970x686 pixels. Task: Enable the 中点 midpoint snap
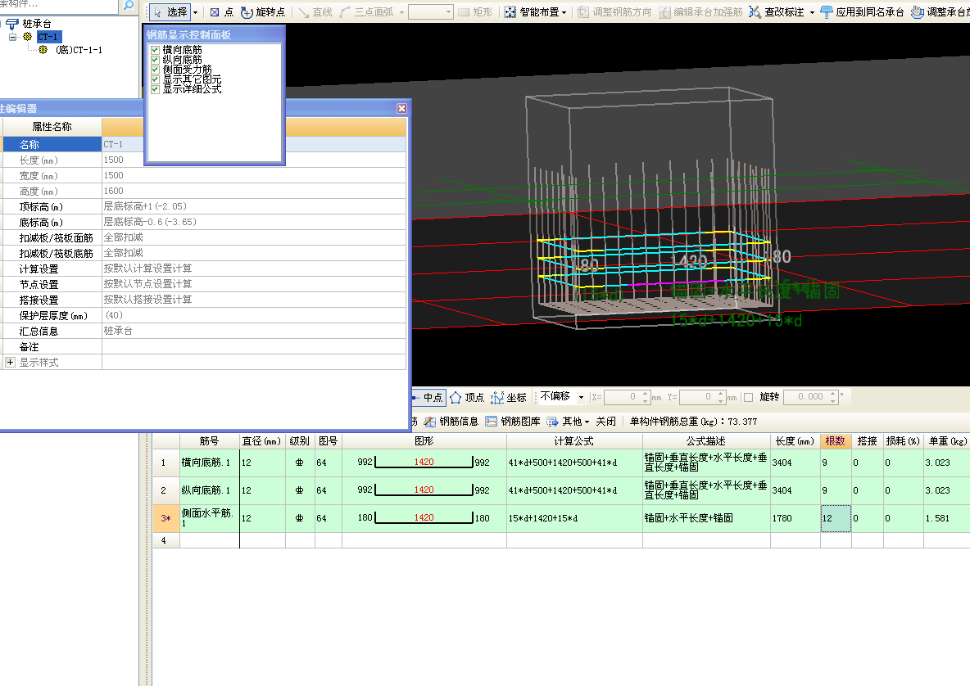pos(428,397)
